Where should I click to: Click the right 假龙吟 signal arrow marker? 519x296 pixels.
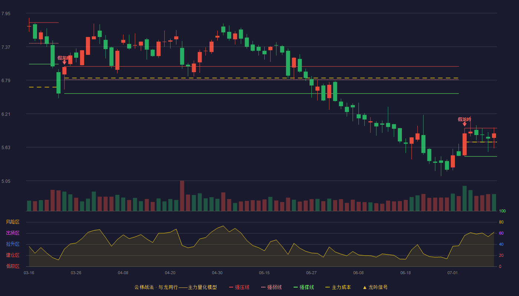(465, 124)
